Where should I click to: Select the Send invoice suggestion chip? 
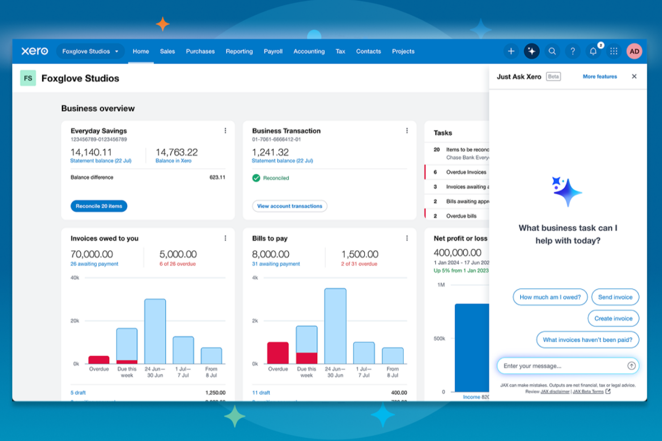[615, 297]
